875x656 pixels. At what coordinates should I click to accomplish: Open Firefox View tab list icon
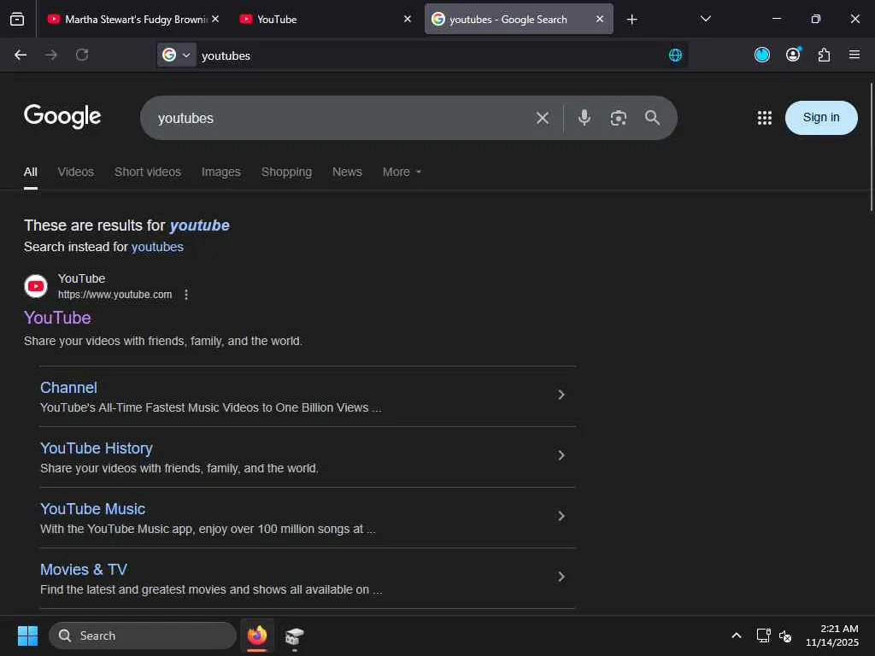click(17, 20)
